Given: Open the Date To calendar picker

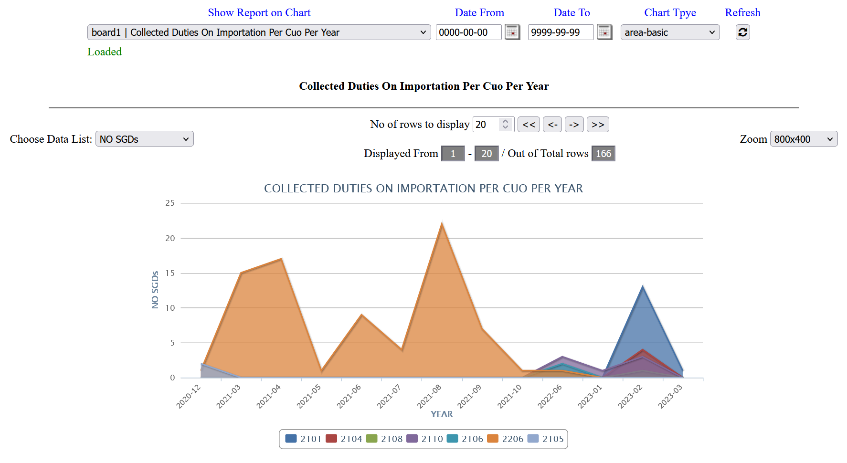Looking at the screenshot, I should pyautogui.click(x=604, y=32).
